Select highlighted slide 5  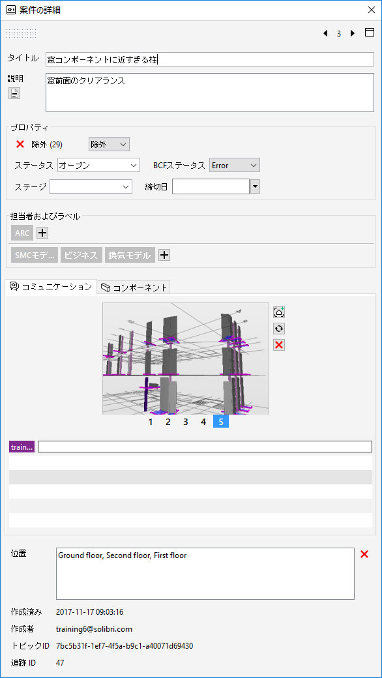click(221, 422)
